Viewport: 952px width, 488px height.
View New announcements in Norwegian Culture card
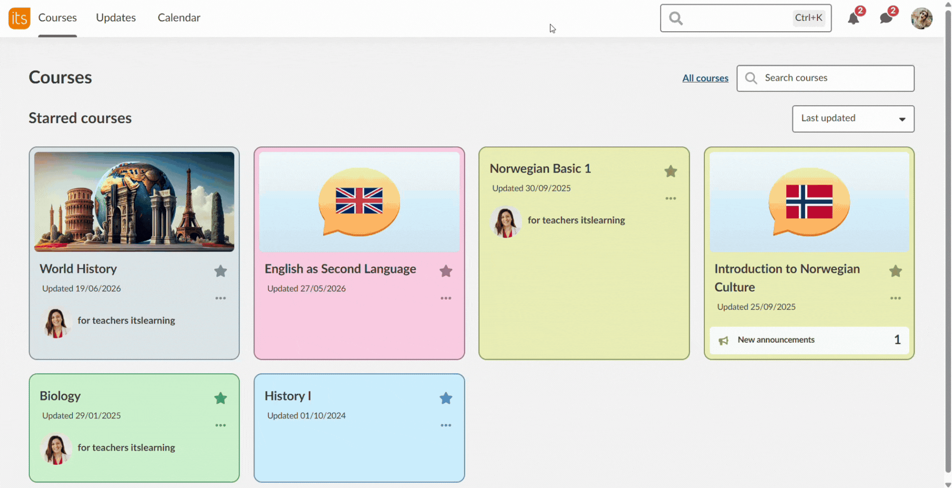pos(809,340)
